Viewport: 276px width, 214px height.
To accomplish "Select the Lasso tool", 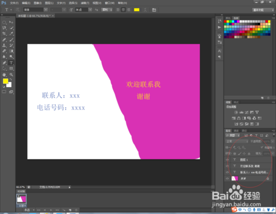I will pos(4,28).
